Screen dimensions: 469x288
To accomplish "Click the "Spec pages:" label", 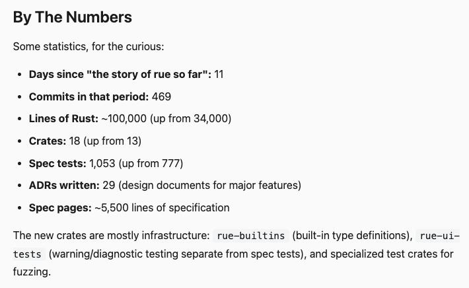I will click(60, 207).
